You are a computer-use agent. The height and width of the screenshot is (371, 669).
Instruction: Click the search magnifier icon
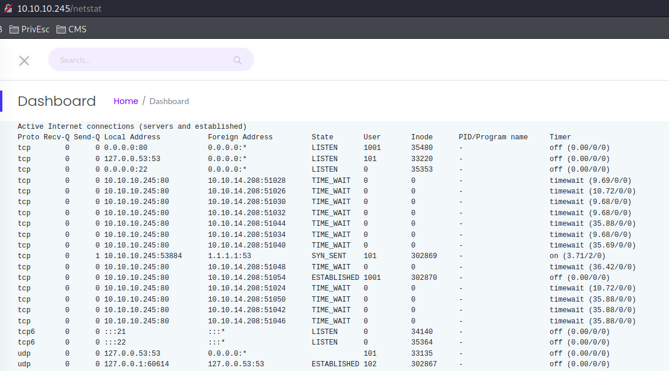coord(237,59)
